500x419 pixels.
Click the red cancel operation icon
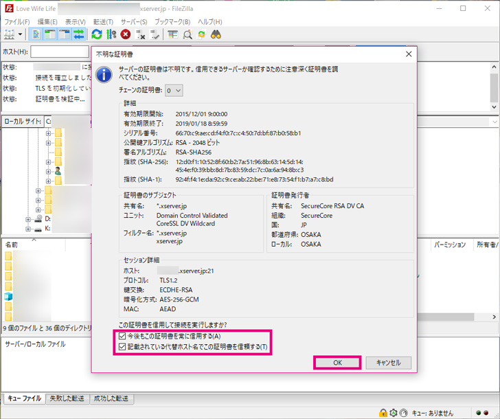[x=125, y=34]
